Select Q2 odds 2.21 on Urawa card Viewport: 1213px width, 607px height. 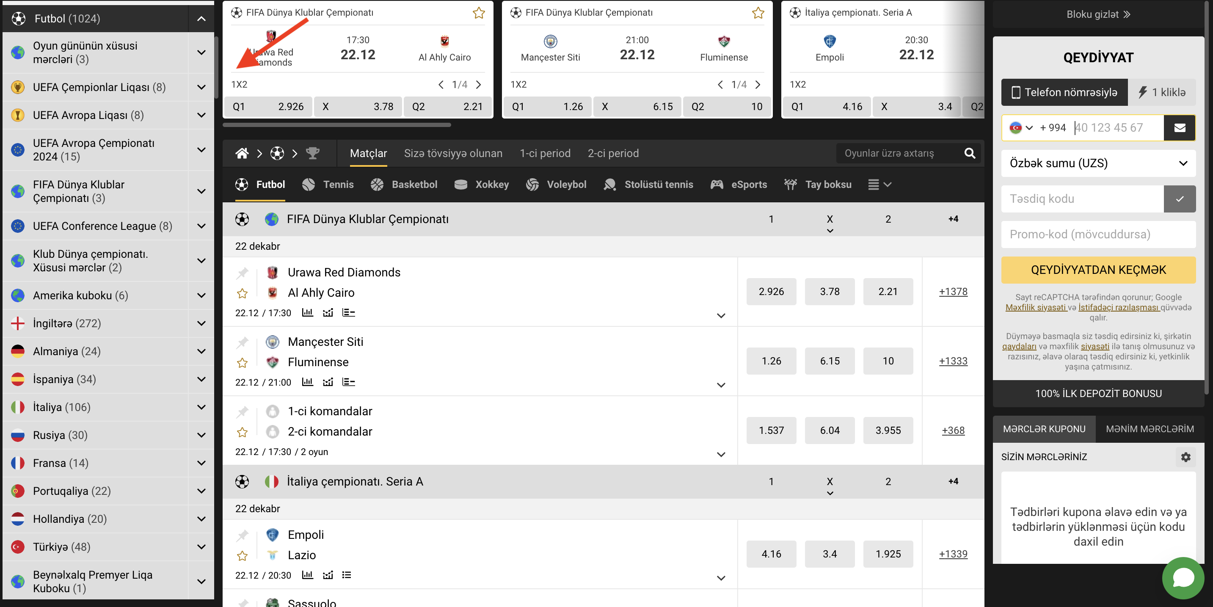pos(447,107)
